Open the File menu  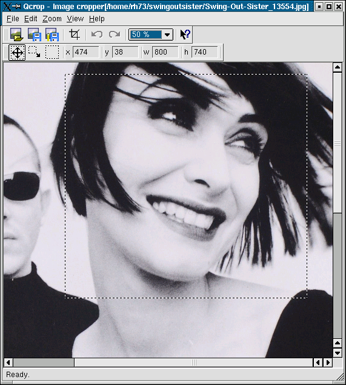pos(13,19)
